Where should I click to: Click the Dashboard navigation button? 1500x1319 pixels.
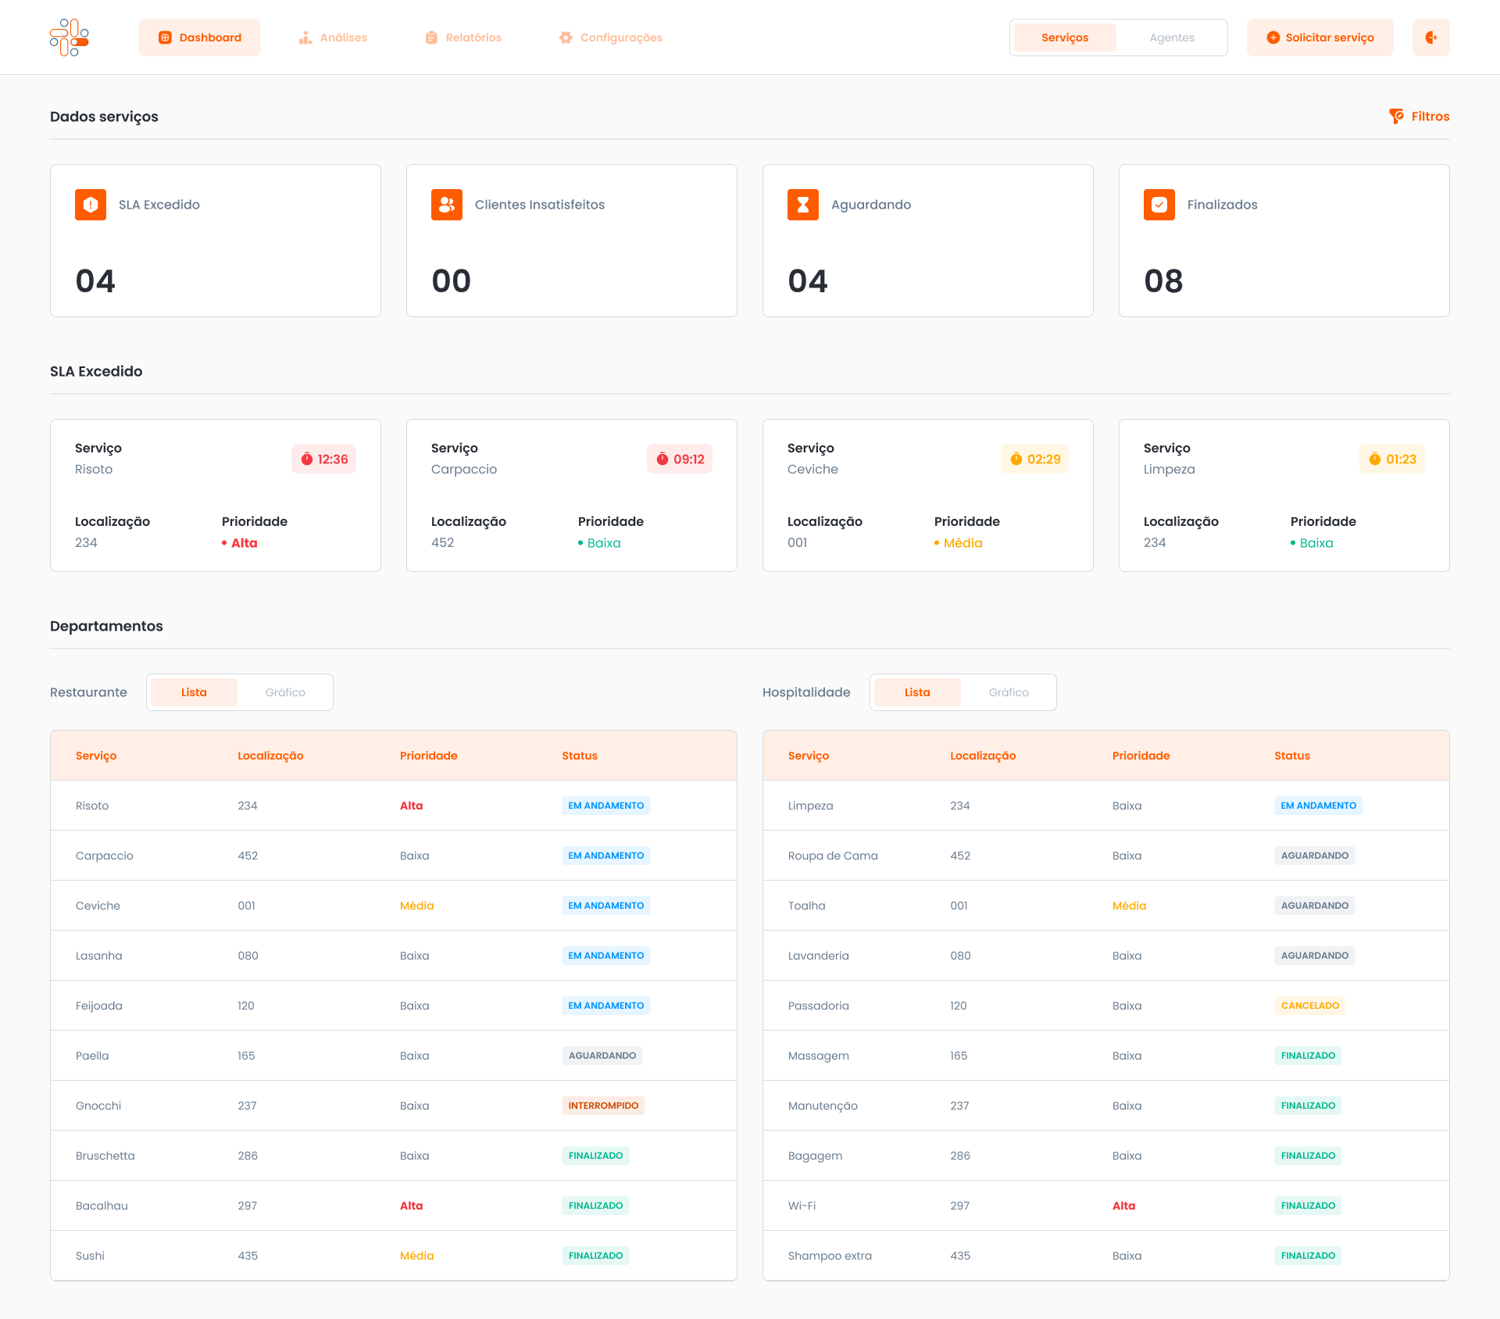pos(200,38)
